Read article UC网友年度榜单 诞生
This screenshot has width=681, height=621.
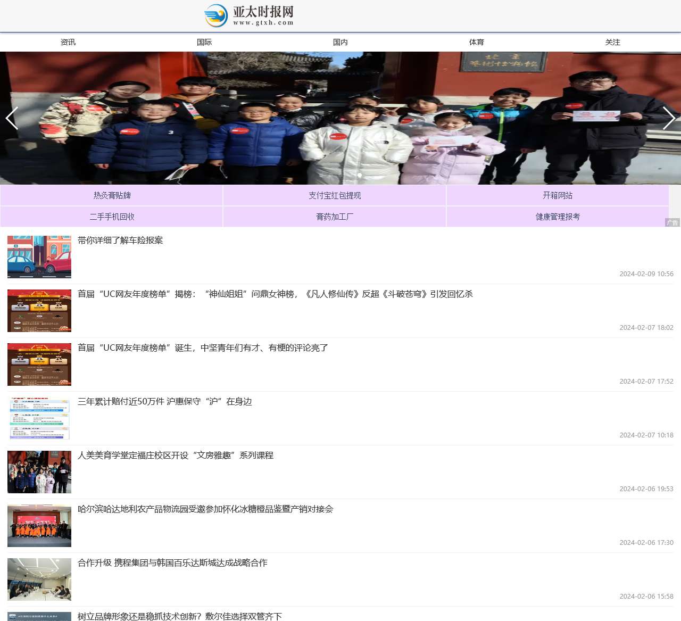click(x=203, y=348)
